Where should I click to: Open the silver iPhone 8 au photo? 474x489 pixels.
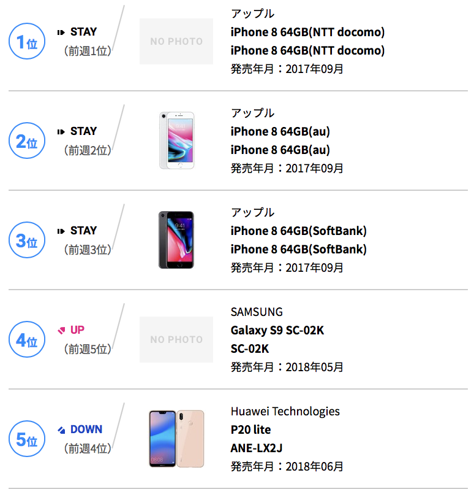[176, 141]
